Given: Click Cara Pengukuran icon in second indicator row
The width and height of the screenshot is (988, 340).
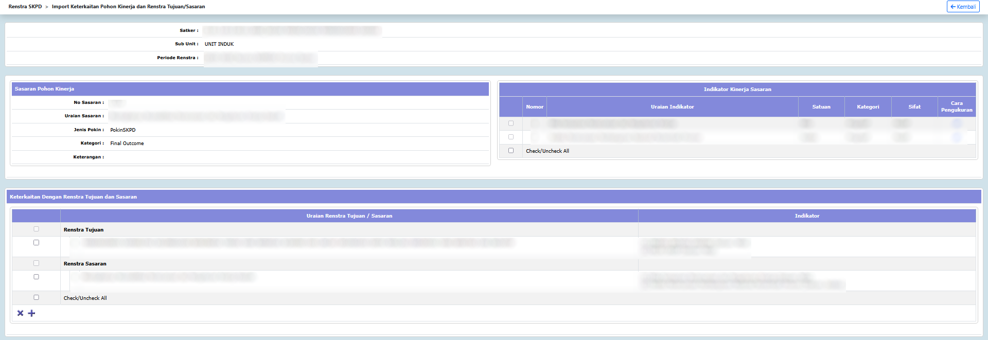Looking at the screenshot, I should coord(956,137).
